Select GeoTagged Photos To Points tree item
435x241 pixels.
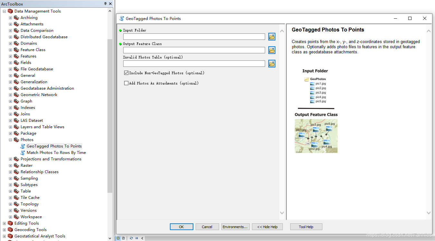point(54,146)
